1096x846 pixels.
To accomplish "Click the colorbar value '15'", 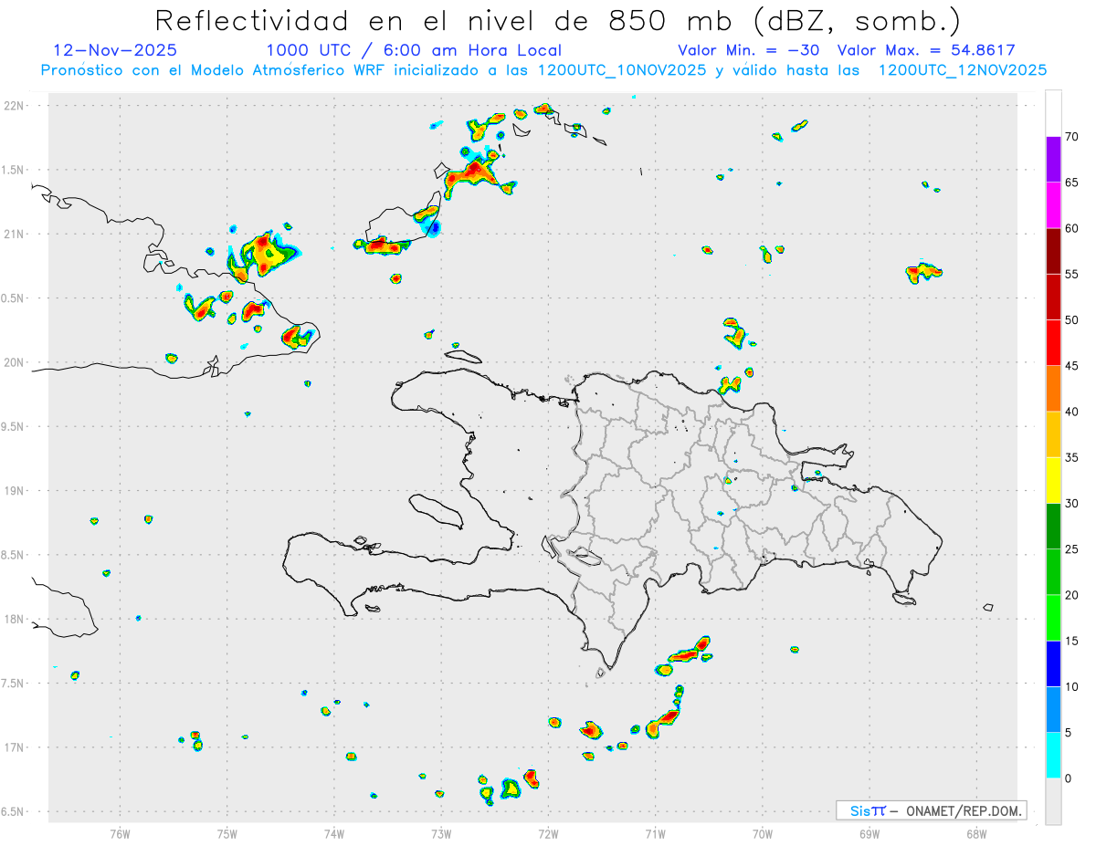I will 1072,641.
